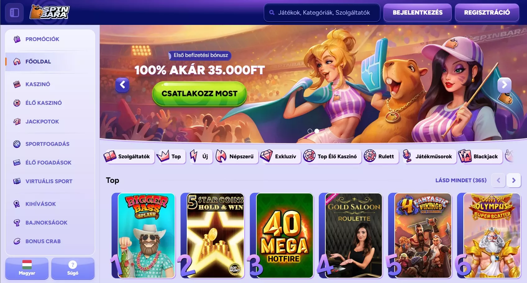
Task: Collapse the sidebar with the panel icon
Action: coord(14,12)
